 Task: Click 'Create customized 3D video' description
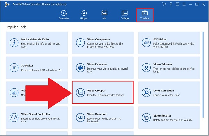[x=41, y=70]
